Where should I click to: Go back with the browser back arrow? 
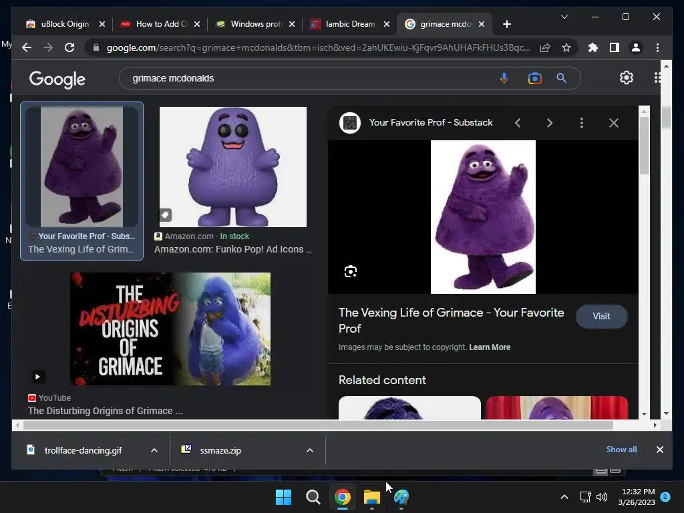(x=27, y=47)
